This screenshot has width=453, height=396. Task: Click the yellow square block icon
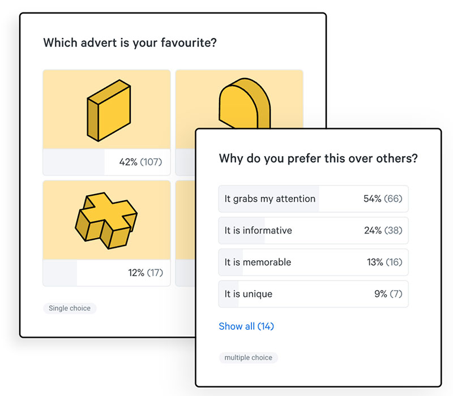click(109, 110)
